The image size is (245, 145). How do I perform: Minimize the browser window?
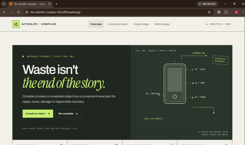pyautogui.click(x=225, y=4)
